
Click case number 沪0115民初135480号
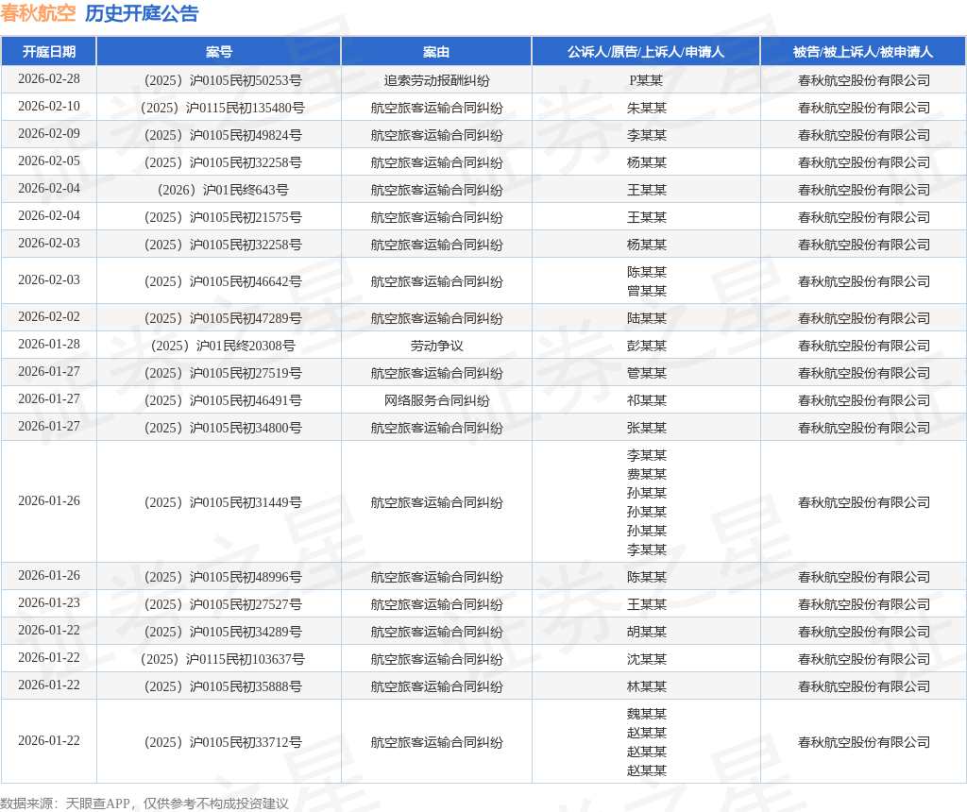pos(223,108)
